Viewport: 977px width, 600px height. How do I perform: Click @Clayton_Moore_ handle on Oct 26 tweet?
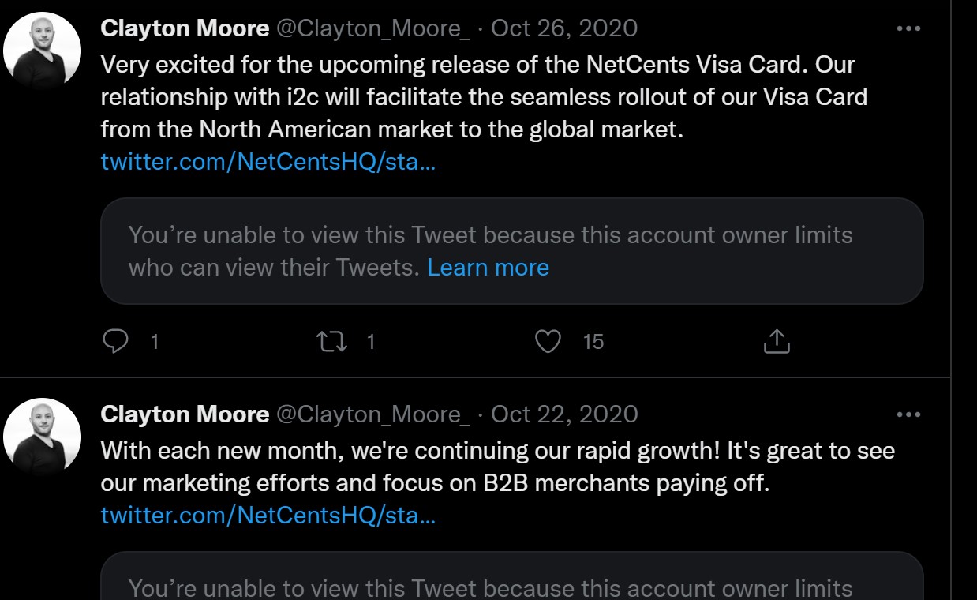[372, 28]
